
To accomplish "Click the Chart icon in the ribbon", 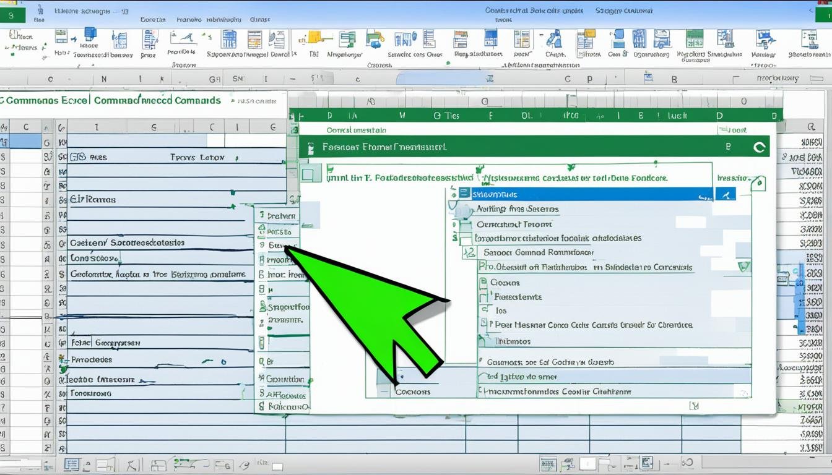I will (554, 39).
